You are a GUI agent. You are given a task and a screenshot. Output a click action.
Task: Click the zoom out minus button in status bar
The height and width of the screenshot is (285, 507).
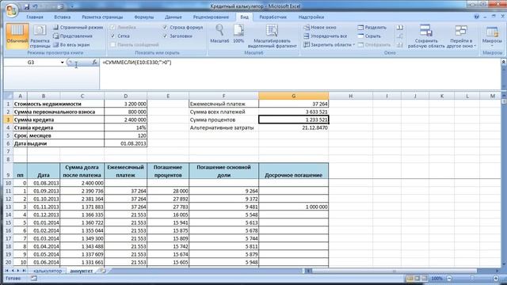point(449,278)
